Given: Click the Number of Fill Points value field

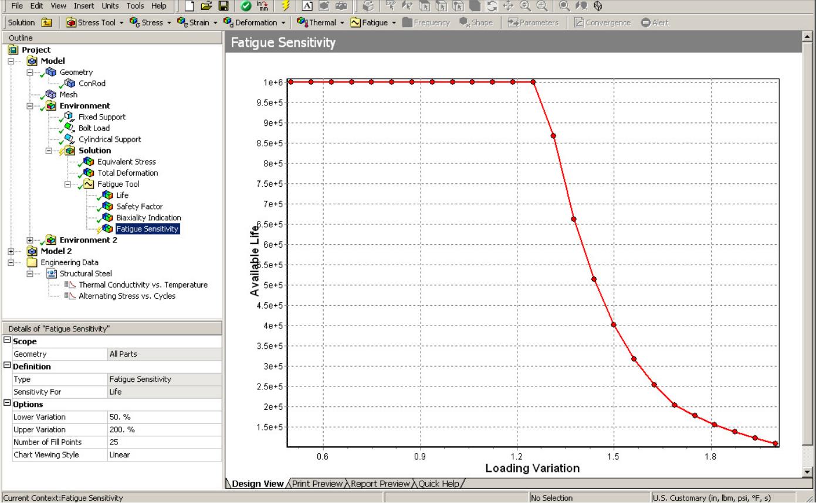Looking at the screenshot, I should click(164, 442).
